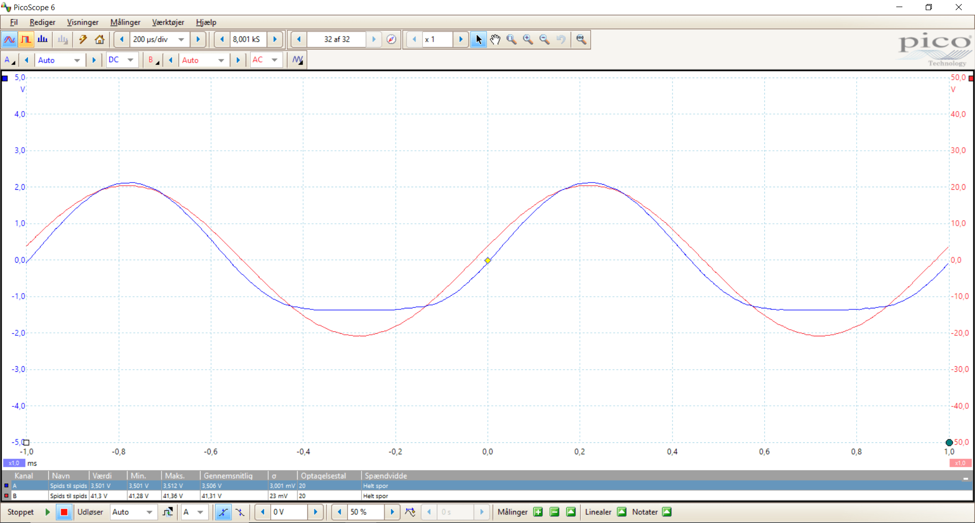The width and height of the screenshot is (975, 523).
Task: Open the Værktøjer menu
Action: pyautogui.click(x=168, y=22)
